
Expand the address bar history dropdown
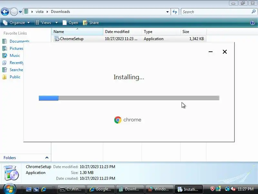pyautogui.click(x=167, y=12)
